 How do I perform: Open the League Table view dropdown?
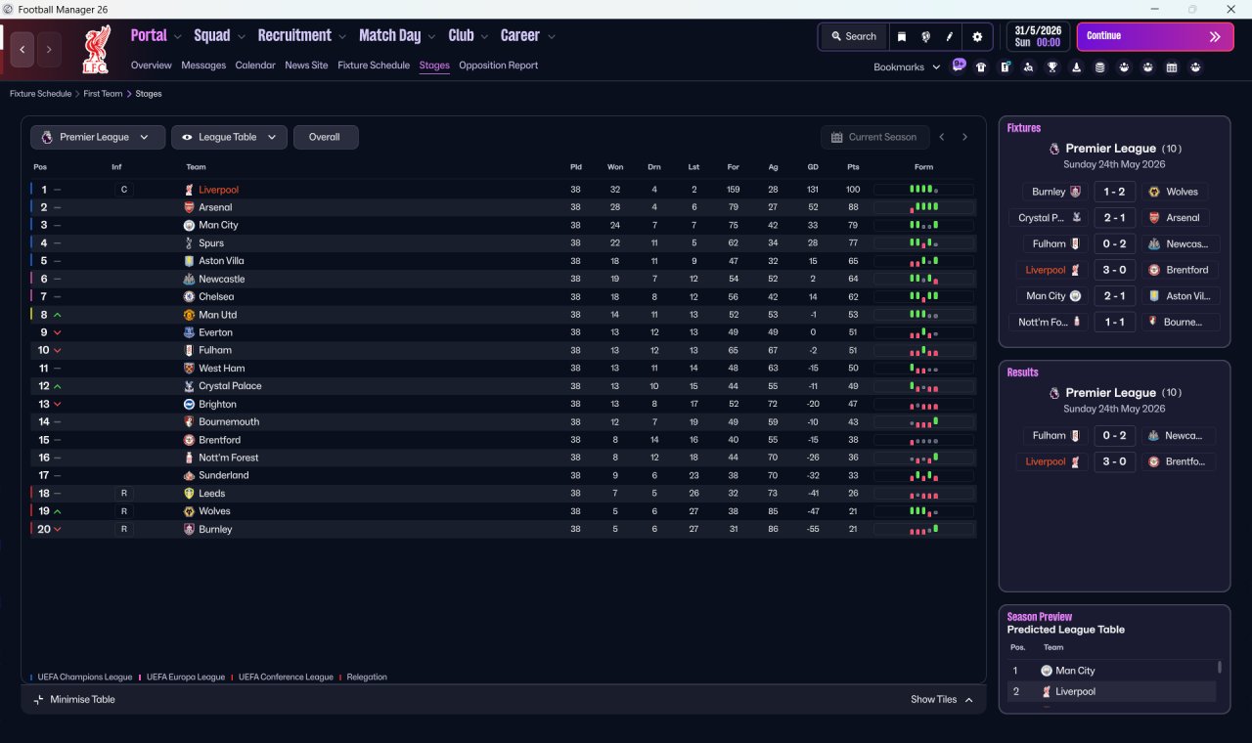click(229, 137)
